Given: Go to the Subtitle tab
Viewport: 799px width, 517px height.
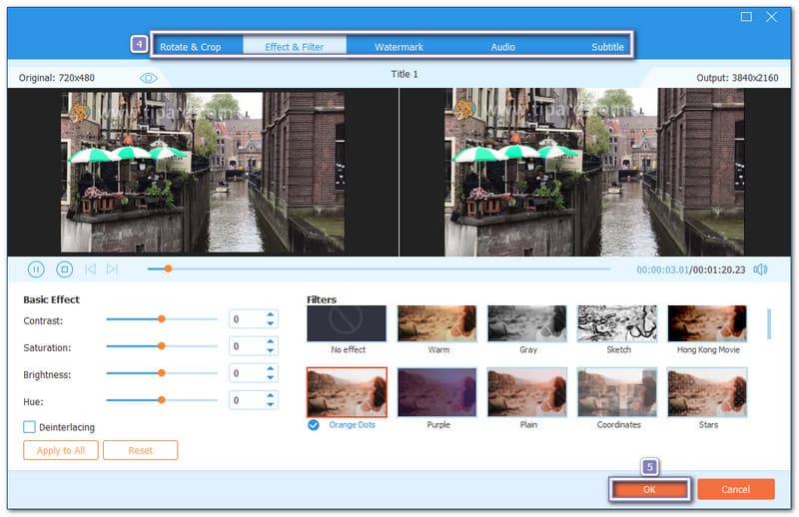Looking at the screenshot, I should [607, 47].
